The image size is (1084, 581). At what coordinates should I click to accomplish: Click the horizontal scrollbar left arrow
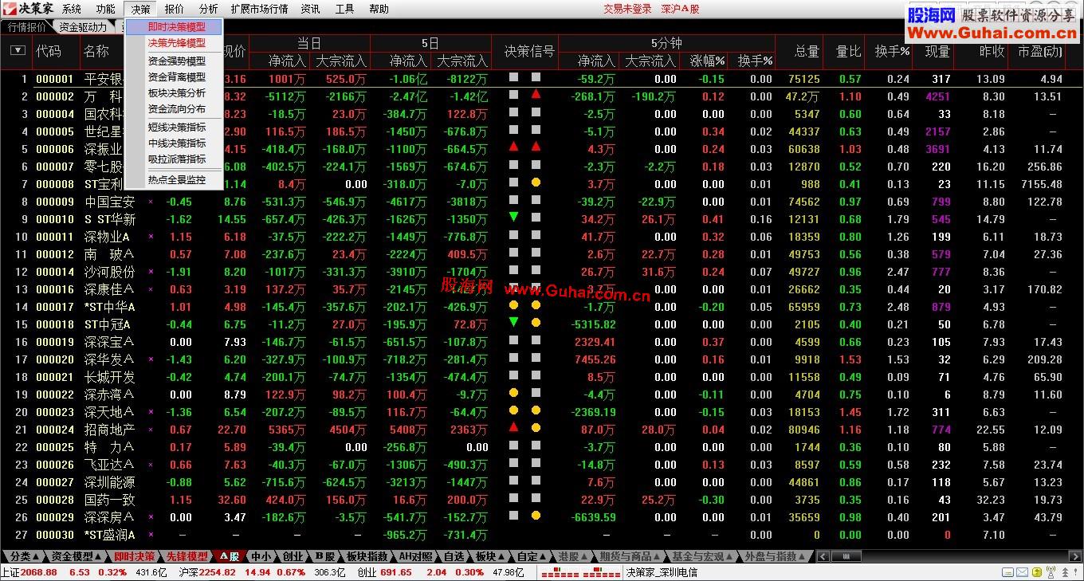pyautogui.click(x=823, y=556)
